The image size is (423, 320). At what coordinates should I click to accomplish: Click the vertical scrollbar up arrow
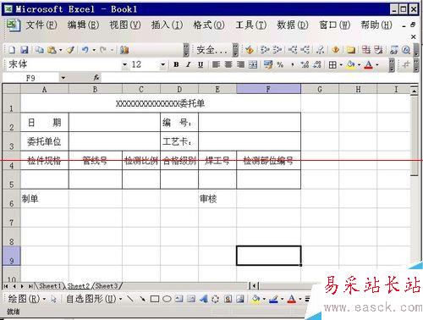pos(414,91)
